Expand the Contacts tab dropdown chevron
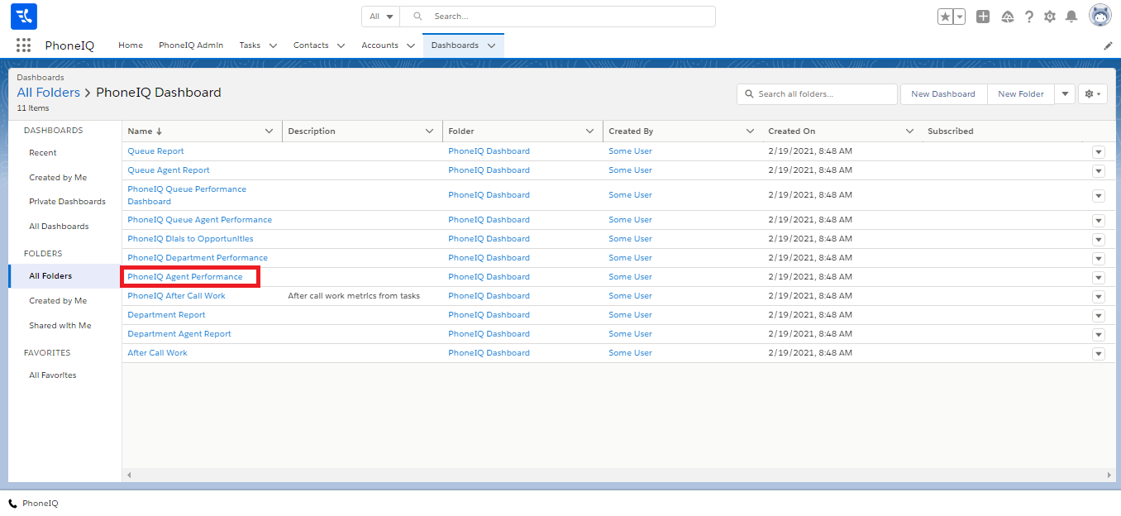Viewport: 1121px width, 516px height. click(x=341, y=45)
